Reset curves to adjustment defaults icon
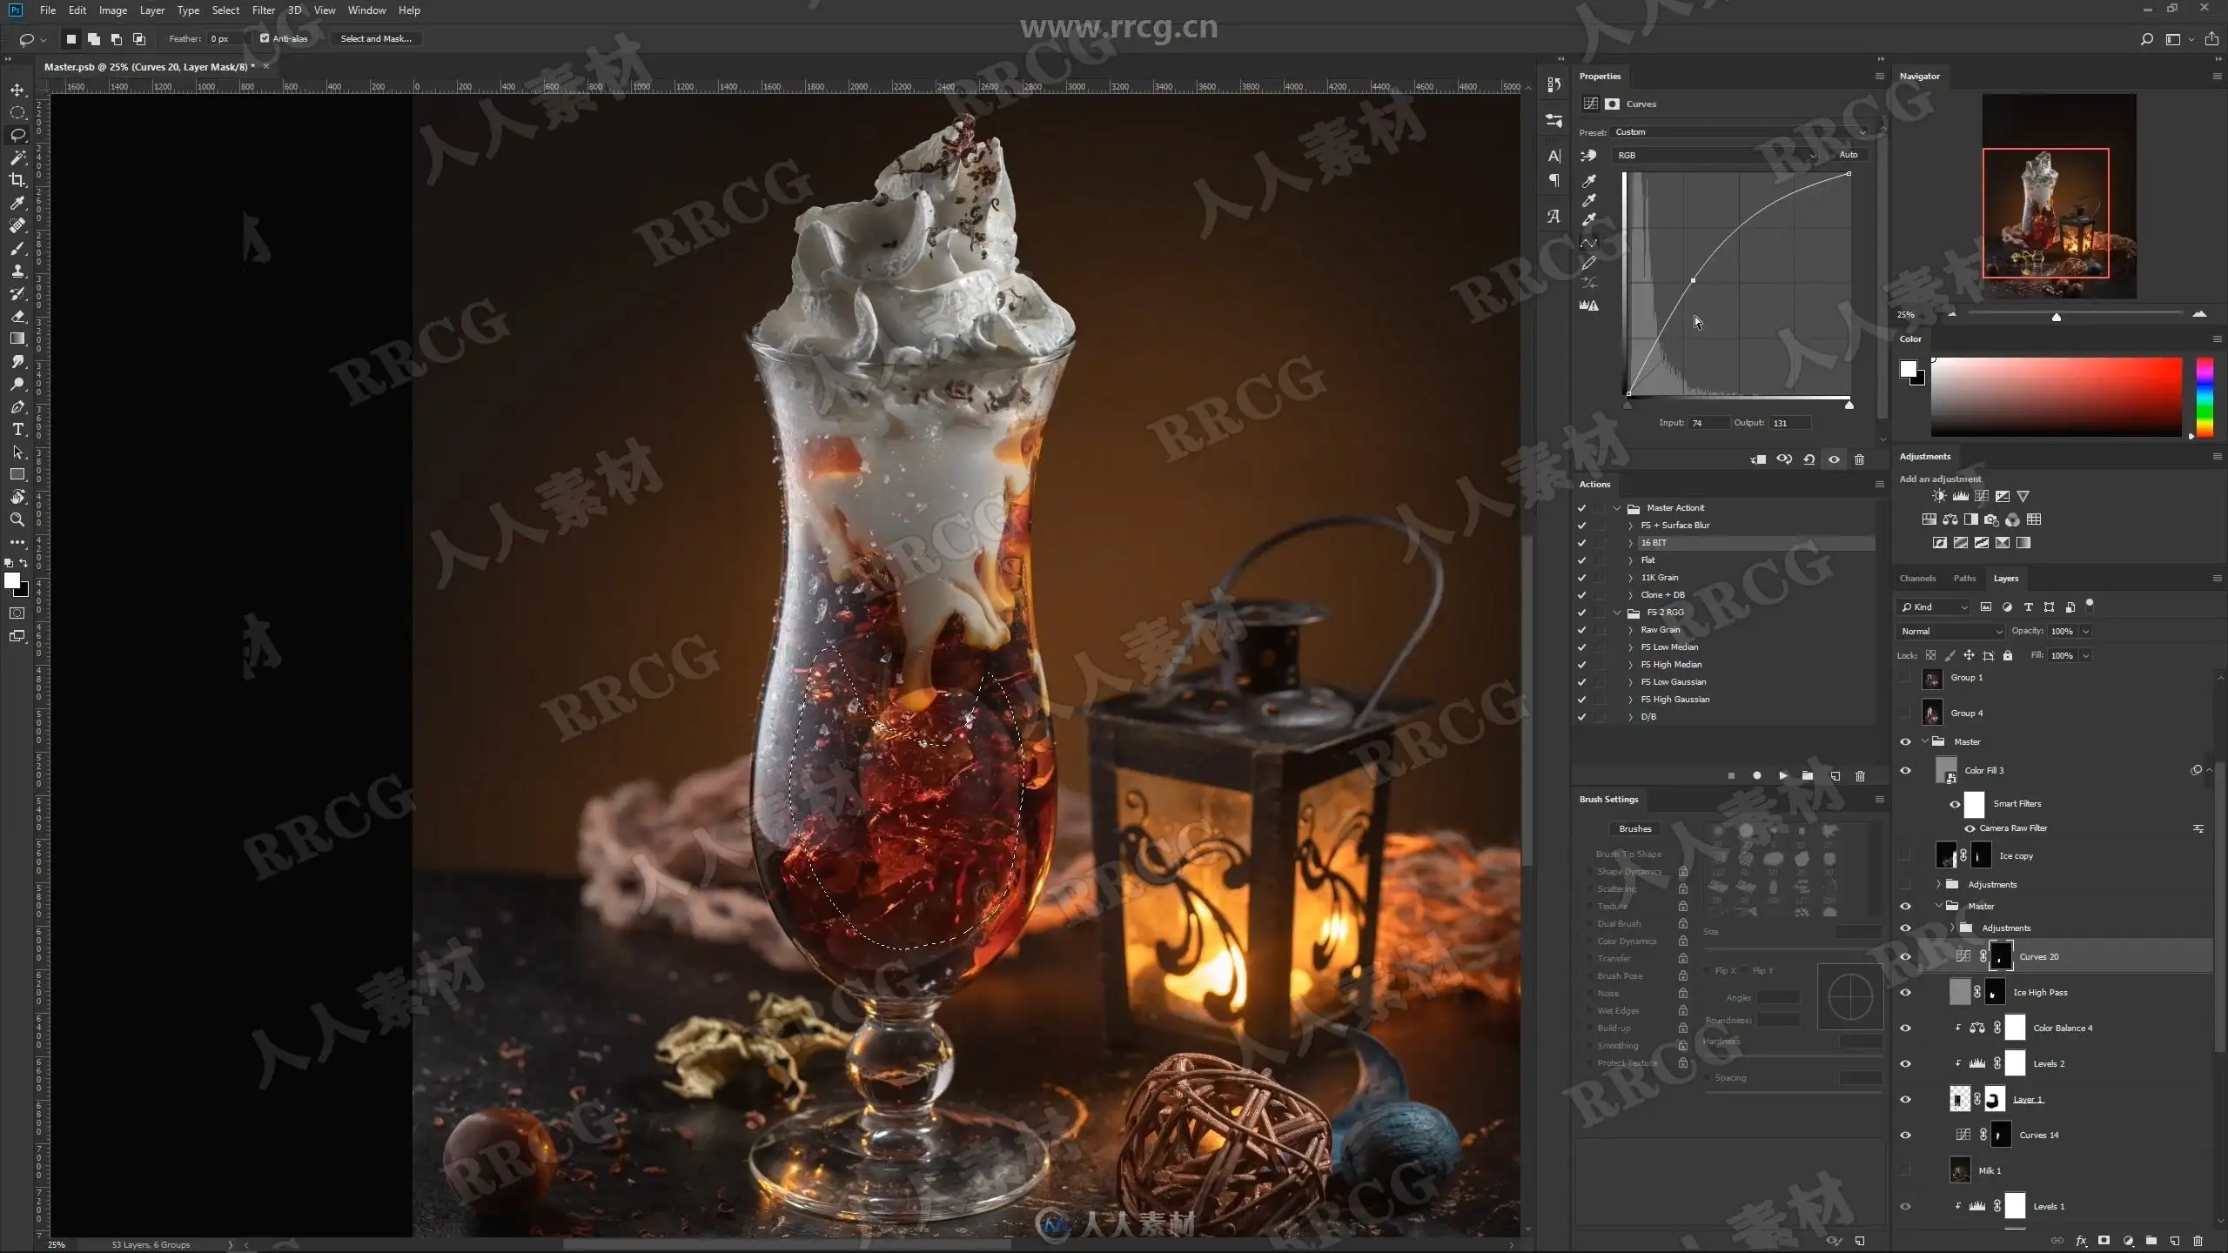This screenshot has height=1253, width=2228. (1809, 459)
